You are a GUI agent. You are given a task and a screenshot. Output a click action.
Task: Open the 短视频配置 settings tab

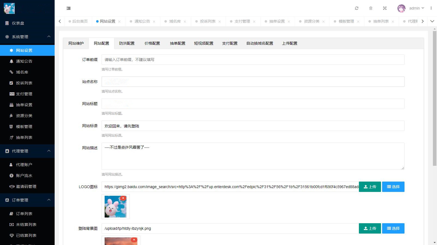coord(204,43)
